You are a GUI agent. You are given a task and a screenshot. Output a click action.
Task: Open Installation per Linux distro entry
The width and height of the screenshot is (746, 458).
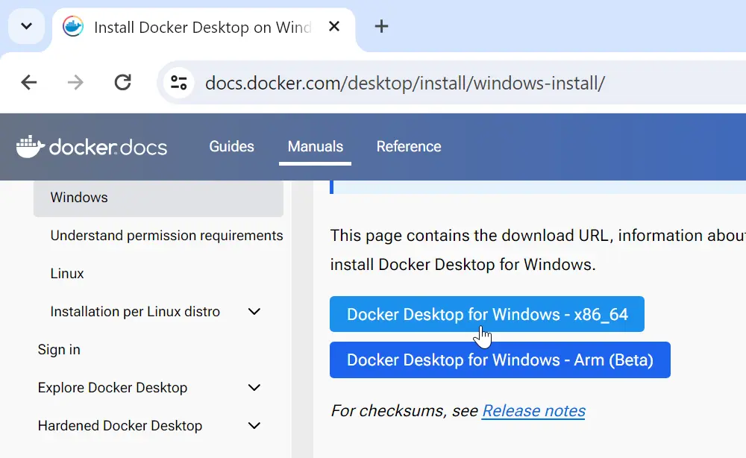pos(135,312)
